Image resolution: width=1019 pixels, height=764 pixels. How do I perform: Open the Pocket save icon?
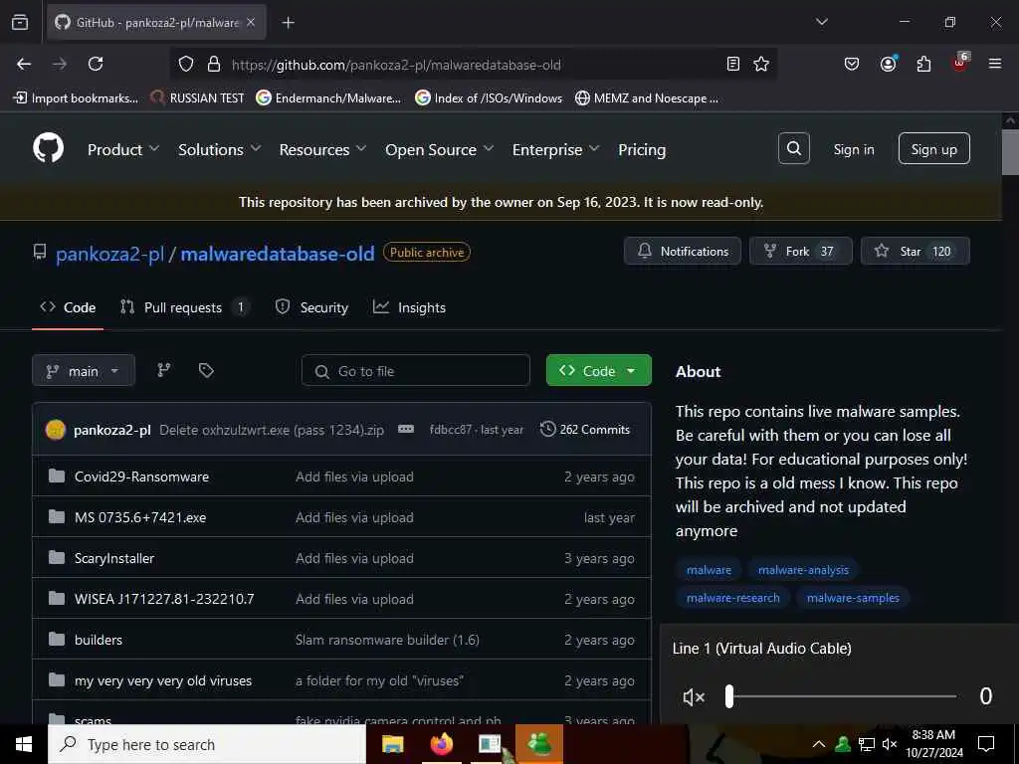(852, 64)
